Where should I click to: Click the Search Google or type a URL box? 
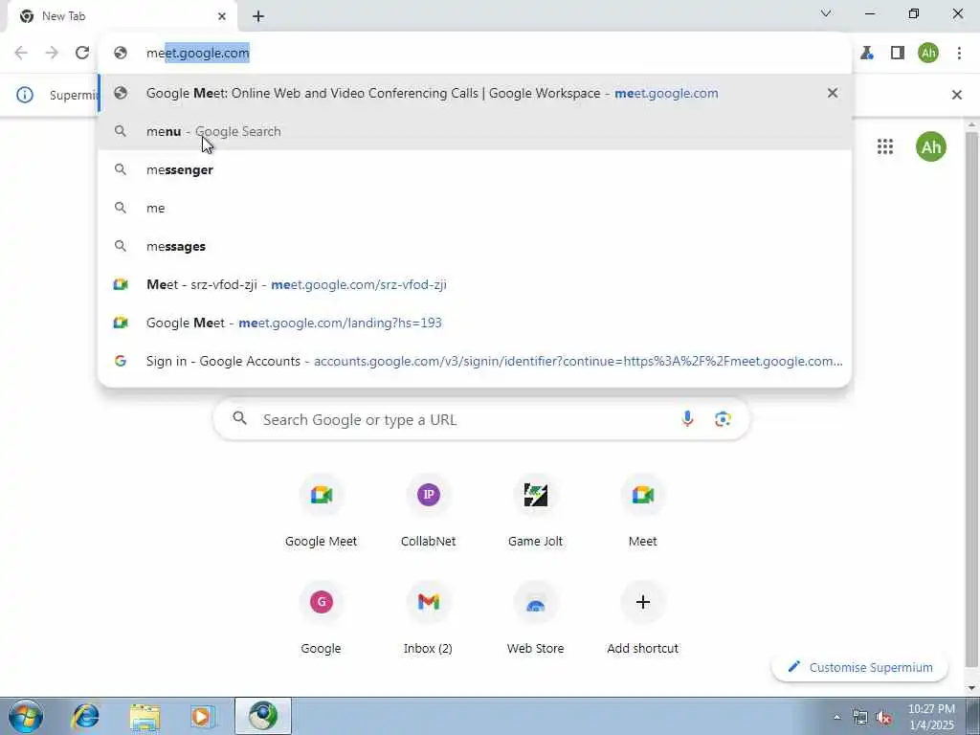tap(481, 419)
